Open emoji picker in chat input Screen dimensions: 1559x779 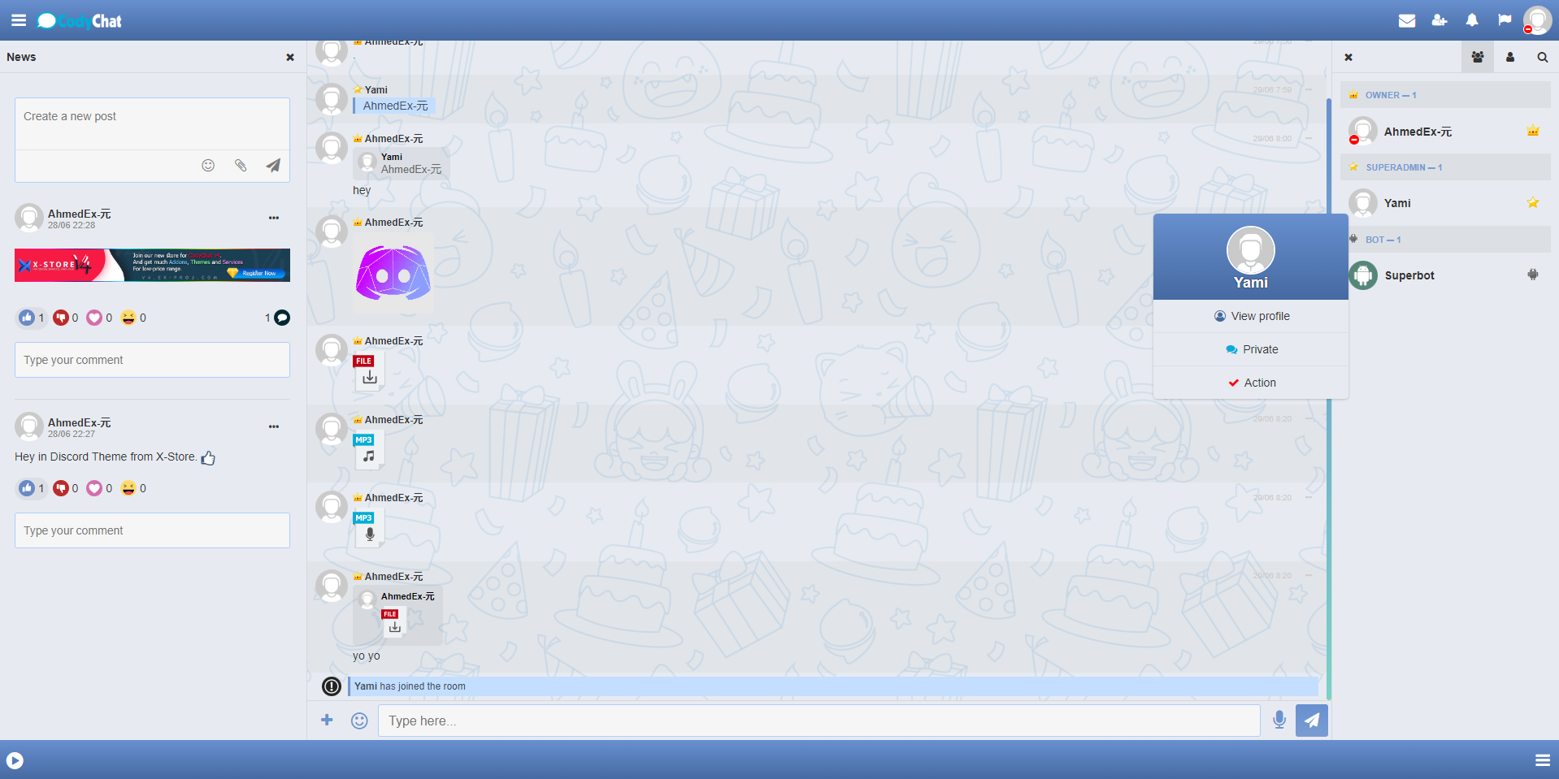[359, 721]
